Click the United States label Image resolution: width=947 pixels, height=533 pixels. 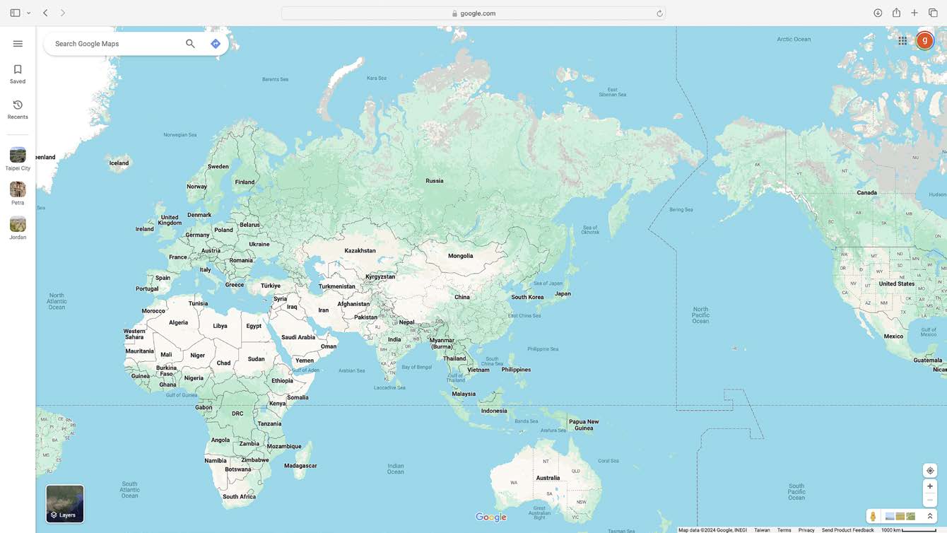click(x=896, y=284)
